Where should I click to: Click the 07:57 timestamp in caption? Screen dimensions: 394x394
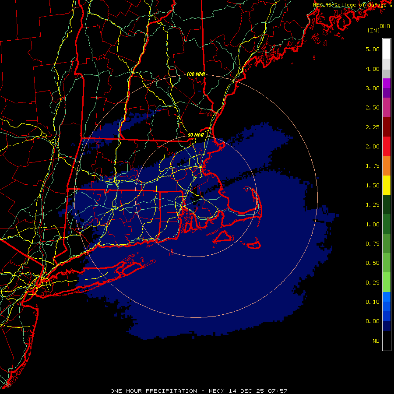tap(278, 391)
